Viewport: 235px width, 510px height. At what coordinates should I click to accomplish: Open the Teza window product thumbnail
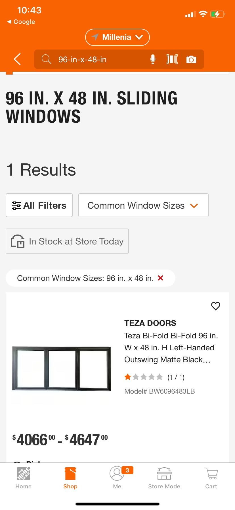click(61, 368)
